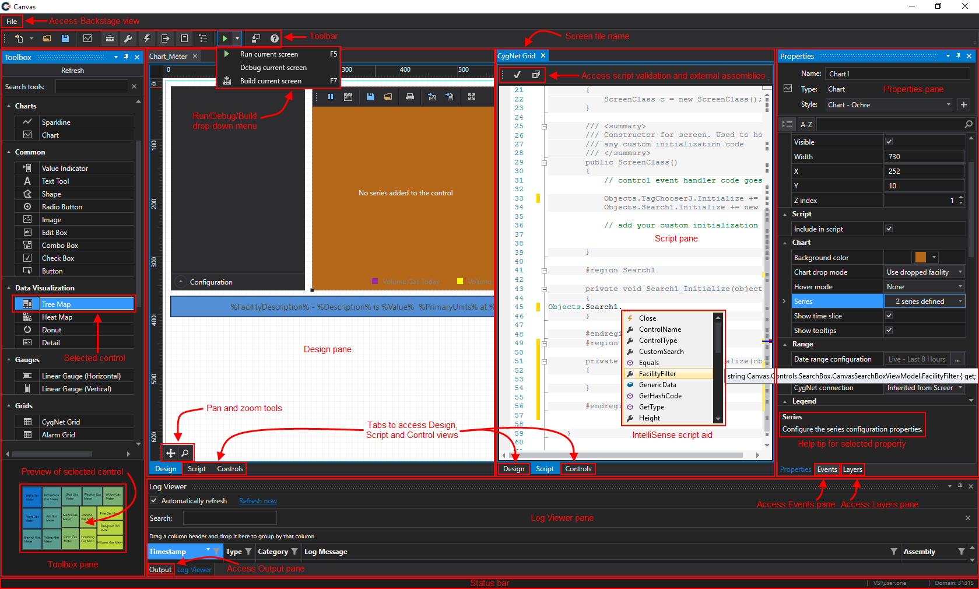This screenshot has height=589, width=979.
Task: Print the chart with the printer icon
Action: (410, 97)
